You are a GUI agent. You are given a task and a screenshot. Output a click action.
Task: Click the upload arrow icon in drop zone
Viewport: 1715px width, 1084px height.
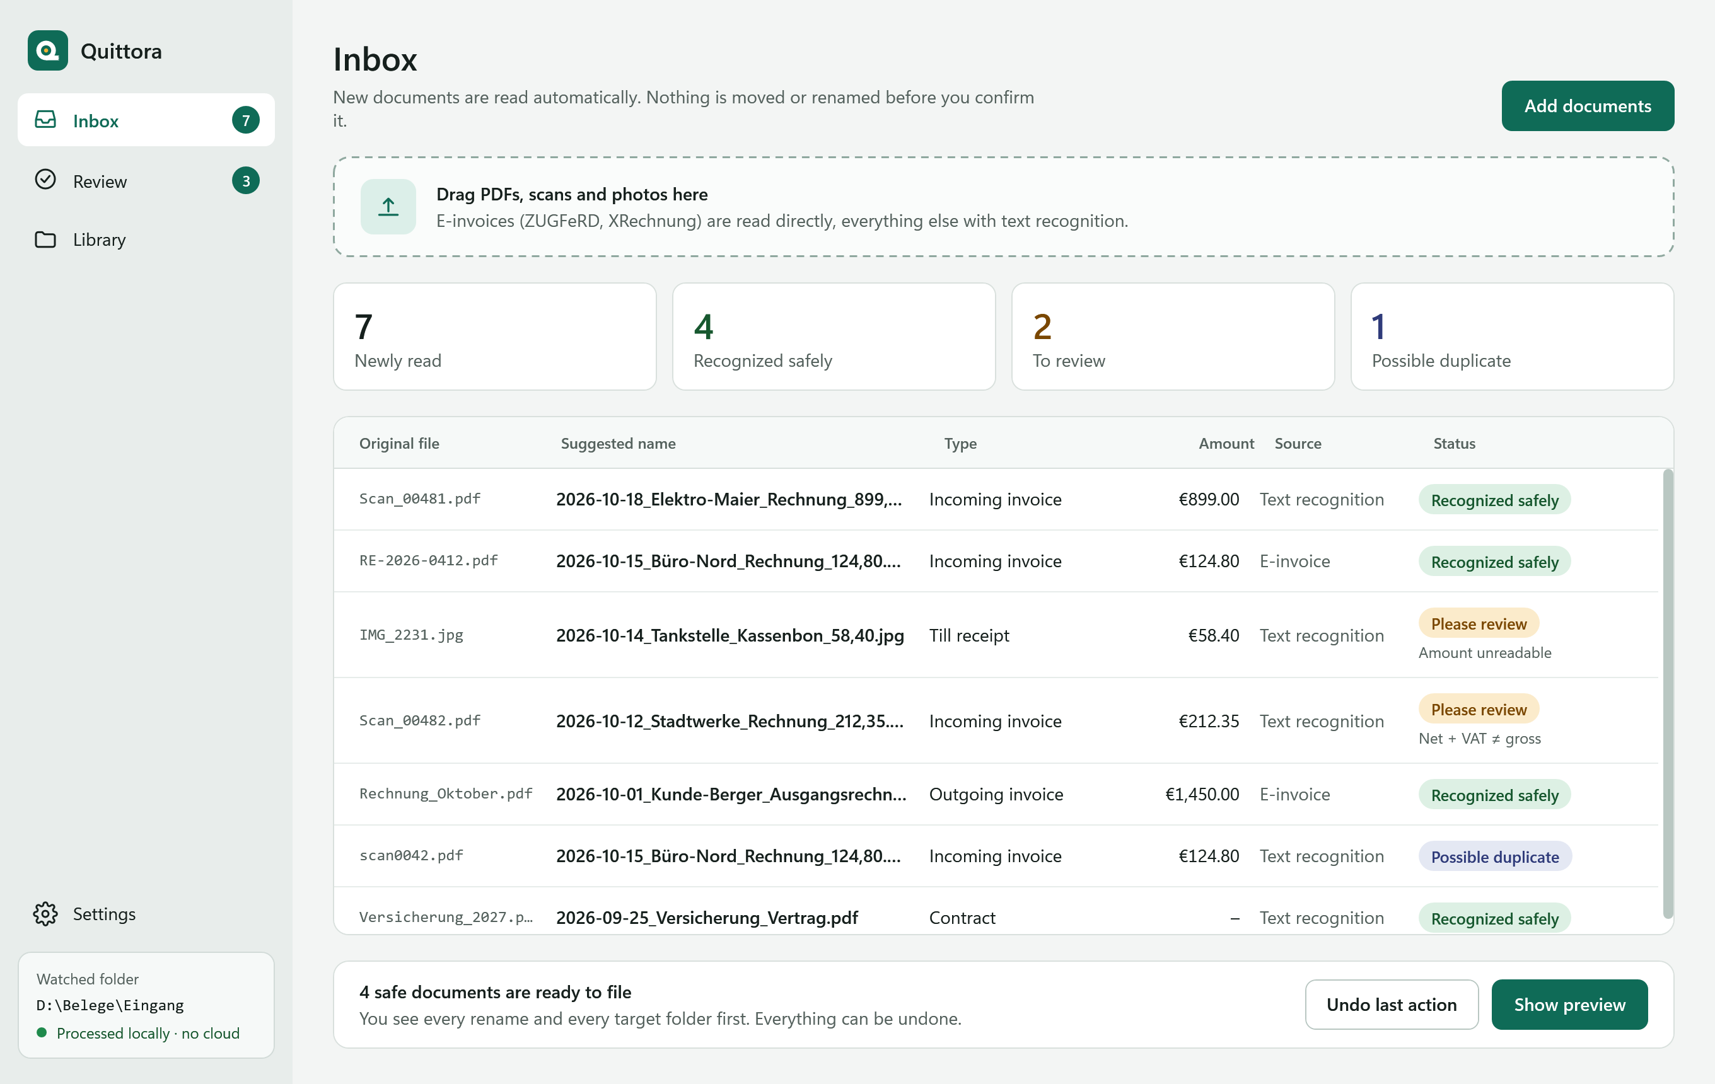point(388,207)
